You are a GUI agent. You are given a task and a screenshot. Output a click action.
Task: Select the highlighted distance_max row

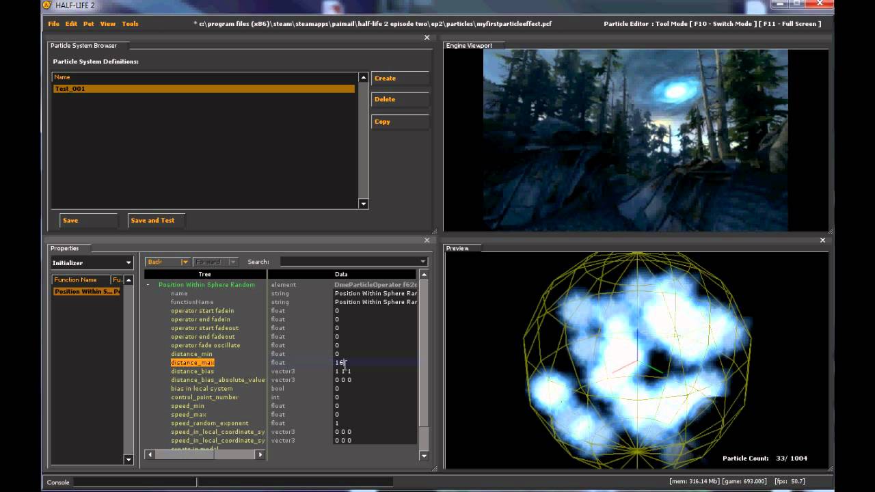pyautogui.click(x=192, y=362)
